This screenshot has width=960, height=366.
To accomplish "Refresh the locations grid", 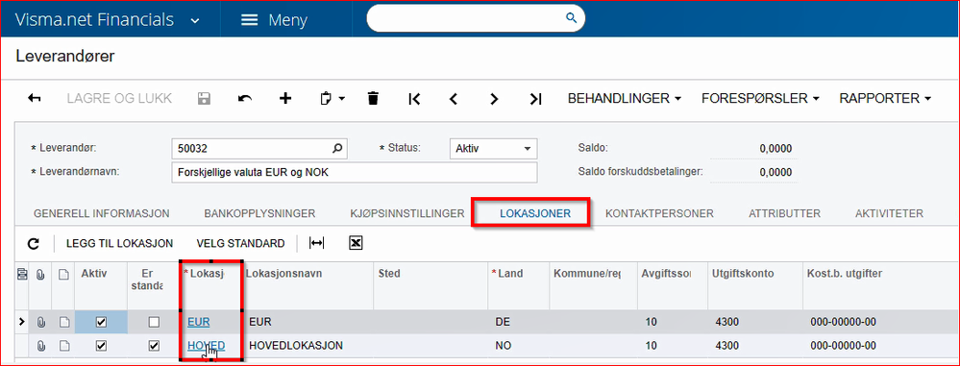I will pyautogui.click(x=34, y=244).
